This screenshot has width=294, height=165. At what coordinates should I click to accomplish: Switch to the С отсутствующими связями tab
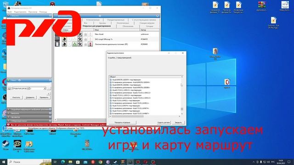(x=144, y=20)
